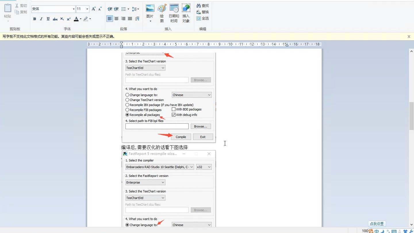Expand the font color dropdown arrow
This screenshot has height=233, width=414.
click(80, 19)
